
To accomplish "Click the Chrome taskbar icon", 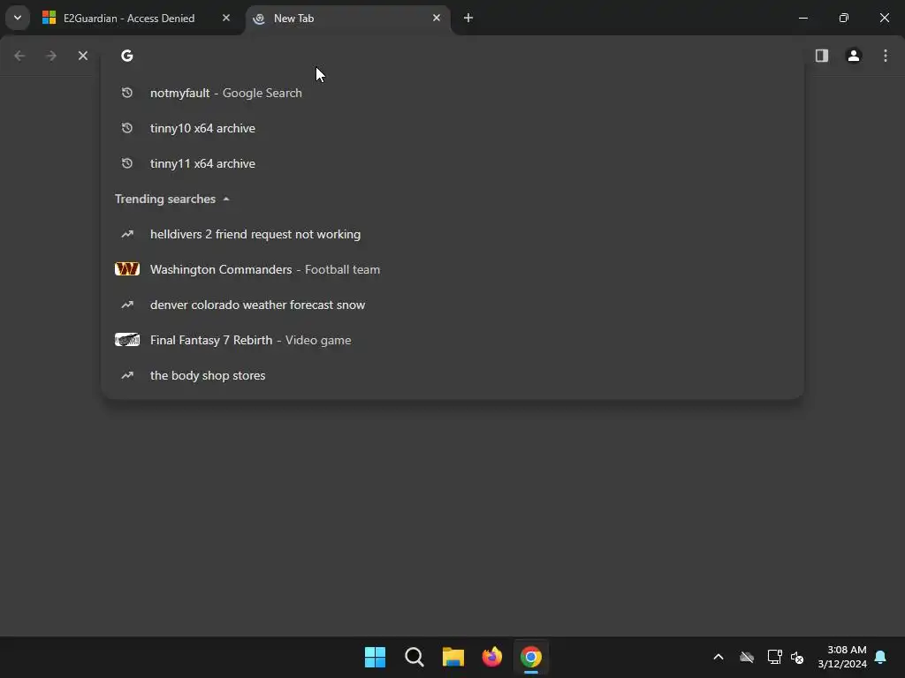I will point(531,657).
